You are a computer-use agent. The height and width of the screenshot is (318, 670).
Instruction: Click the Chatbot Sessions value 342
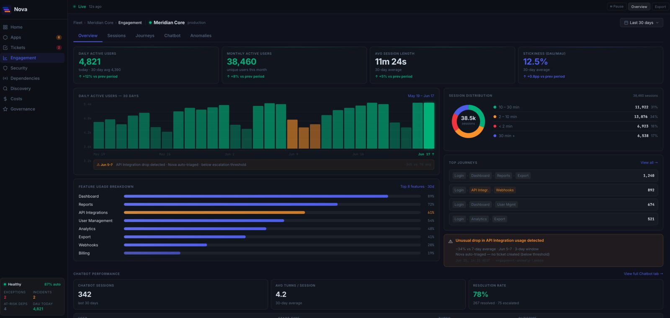coord(85,295)
